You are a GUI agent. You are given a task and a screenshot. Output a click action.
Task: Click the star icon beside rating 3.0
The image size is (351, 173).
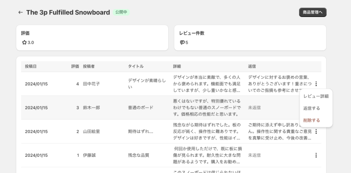[25, 42]
